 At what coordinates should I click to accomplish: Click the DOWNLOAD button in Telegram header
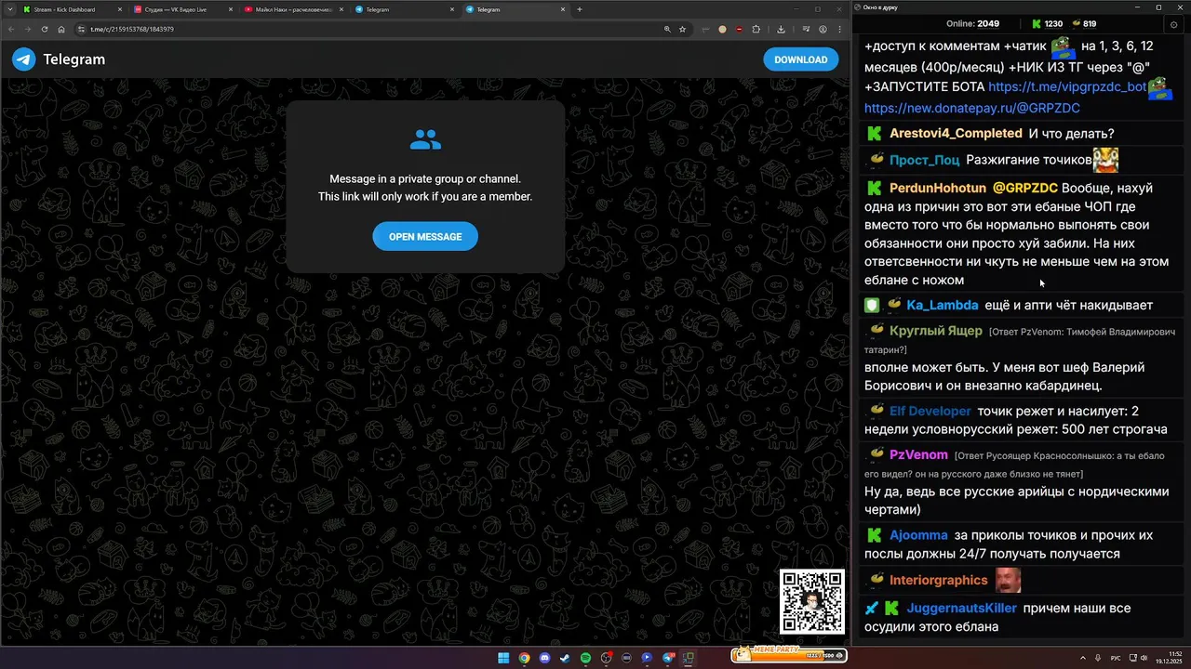click(x=800, y=59)
